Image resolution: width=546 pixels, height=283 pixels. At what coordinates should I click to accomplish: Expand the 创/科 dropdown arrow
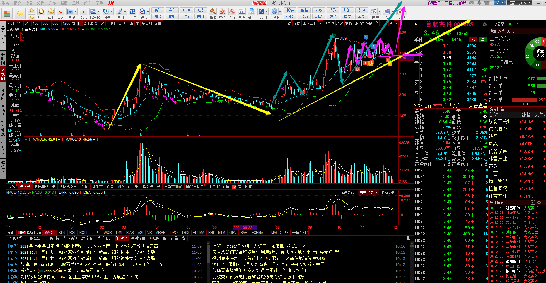click(267, 12)
